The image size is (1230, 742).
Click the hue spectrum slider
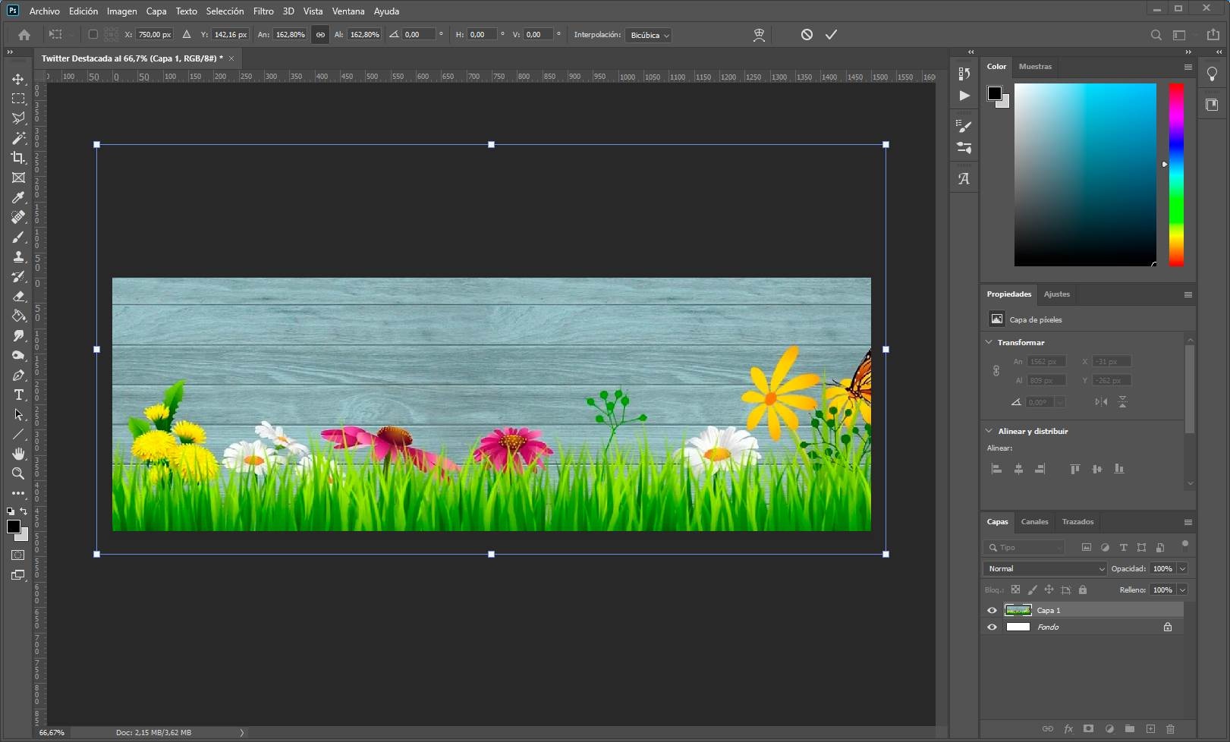pos(1175,174)
